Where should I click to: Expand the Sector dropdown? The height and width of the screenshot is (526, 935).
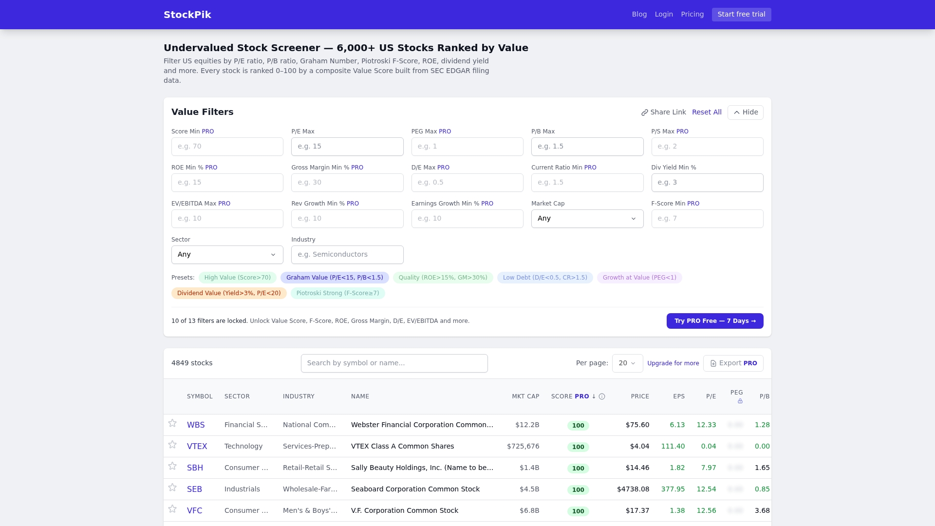coord(227,255)
